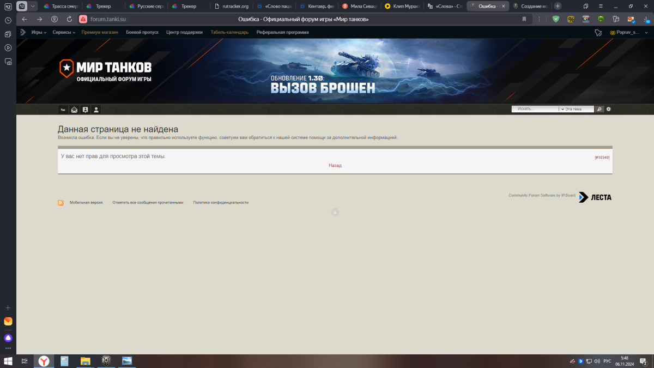Click the Назад link

click(335, 165)
